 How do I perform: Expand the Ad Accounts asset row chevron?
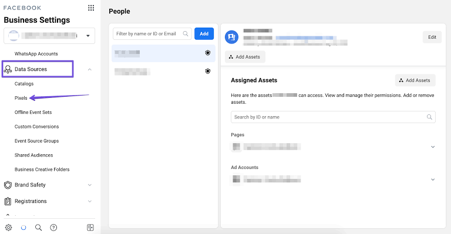(433, 179)
